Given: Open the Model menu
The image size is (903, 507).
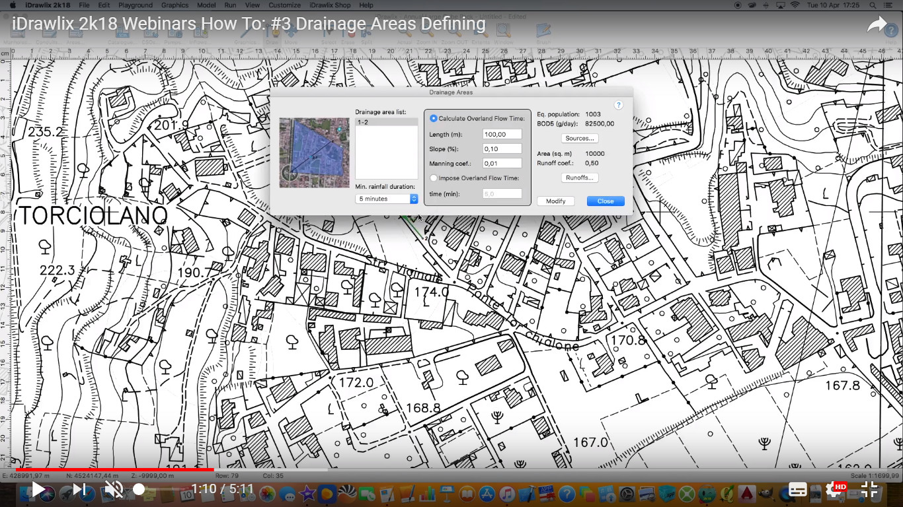Looking at the screenshot, I should click(206, 5).
